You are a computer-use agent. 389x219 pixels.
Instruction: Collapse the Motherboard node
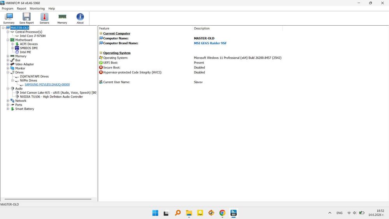point(8,40)
